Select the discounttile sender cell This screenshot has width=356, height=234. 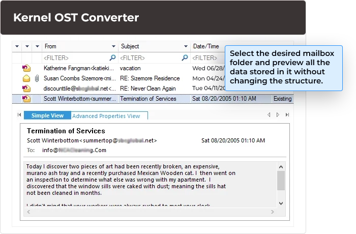coord(80,89)
